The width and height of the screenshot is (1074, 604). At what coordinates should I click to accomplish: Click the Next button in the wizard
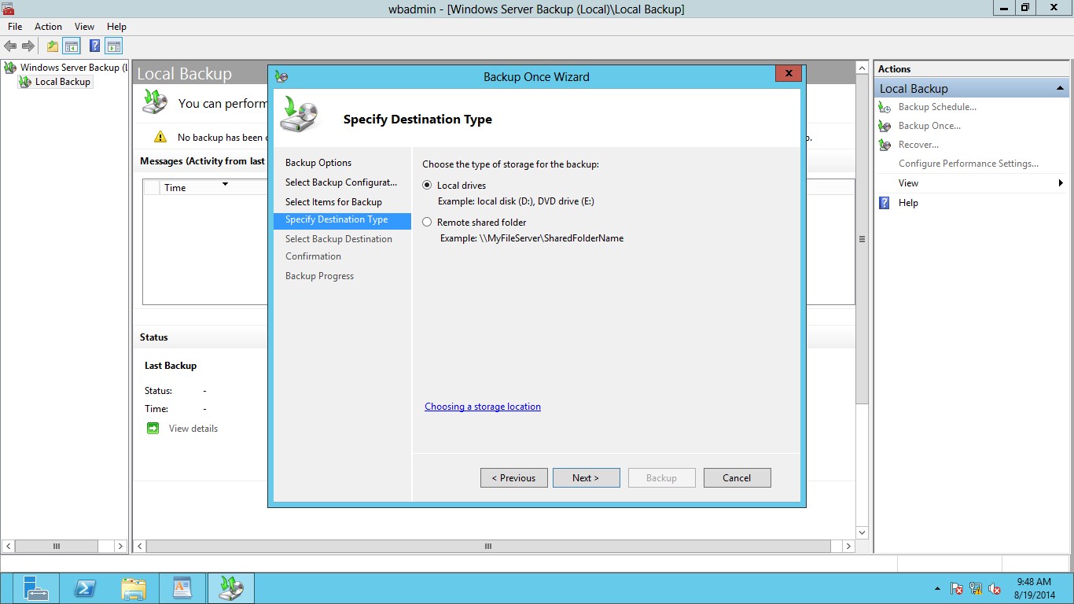[586, 478]
